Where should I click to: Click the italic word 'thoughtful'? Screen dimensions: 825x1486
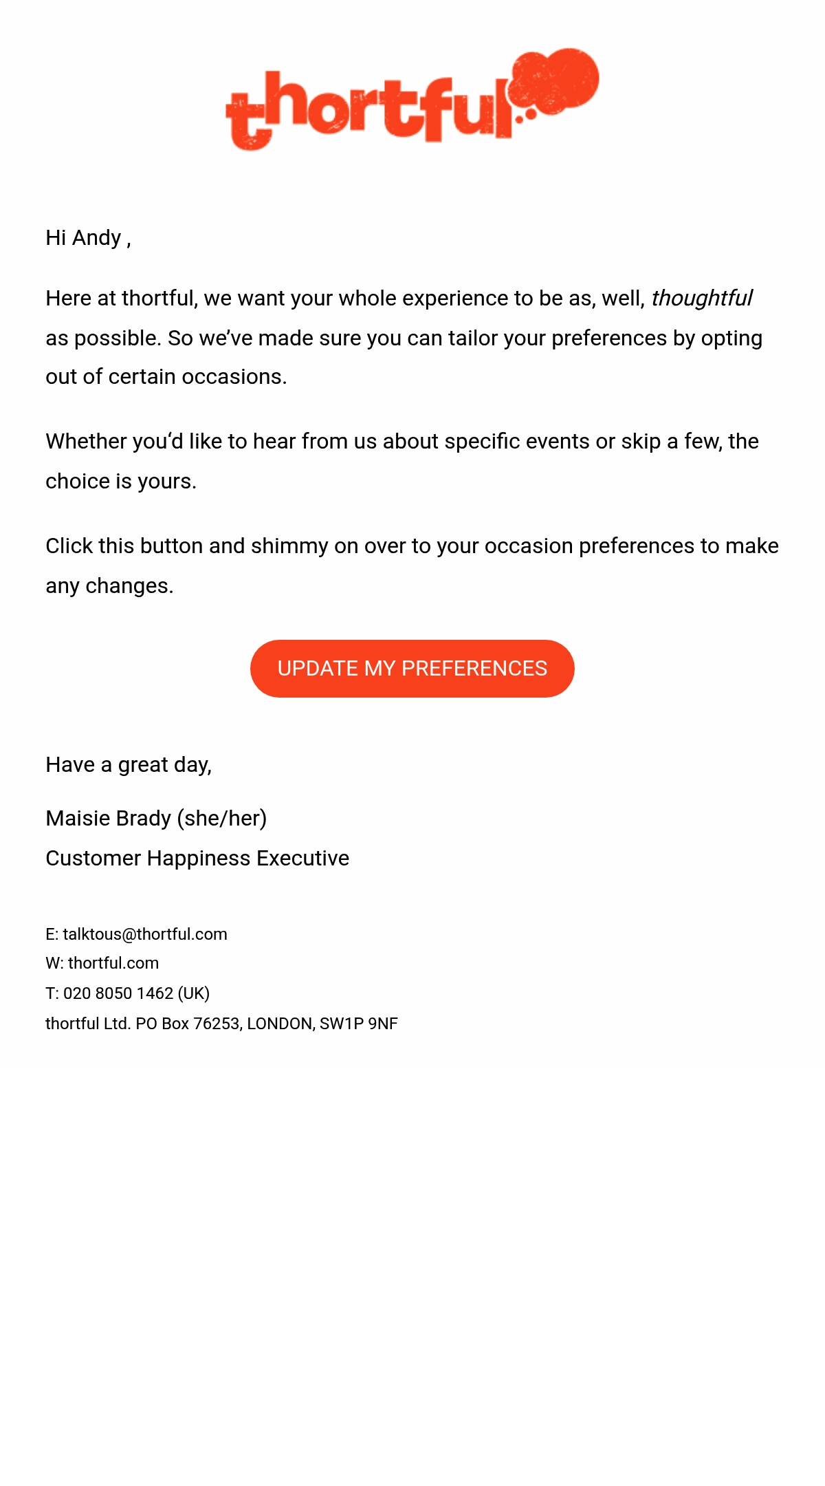(702, 299)
